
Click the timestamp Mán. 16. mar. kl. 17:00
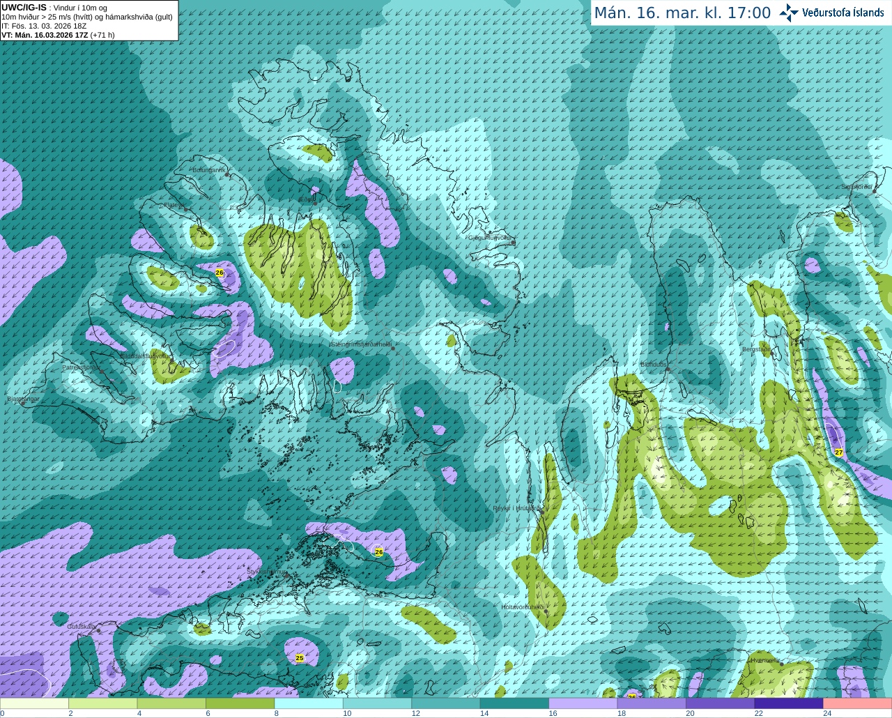[682, 13]
